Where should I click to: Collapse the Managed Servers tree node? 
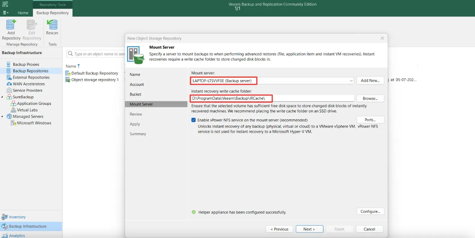tap(2, 117)
